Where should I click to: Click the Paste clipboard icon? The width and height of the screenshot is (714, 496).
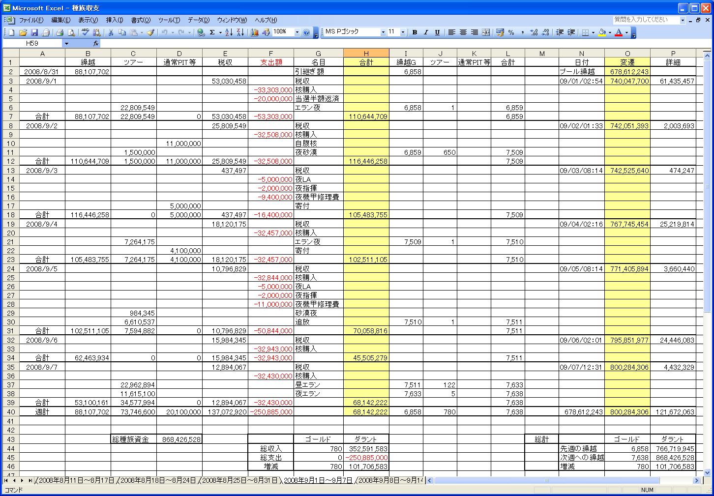133,32
